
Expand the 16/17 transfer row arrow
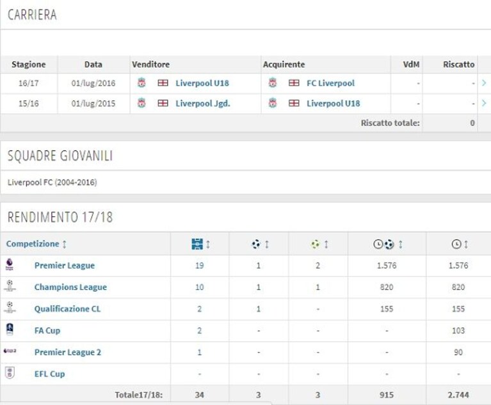pyautogui.click(x=484, y=83)
